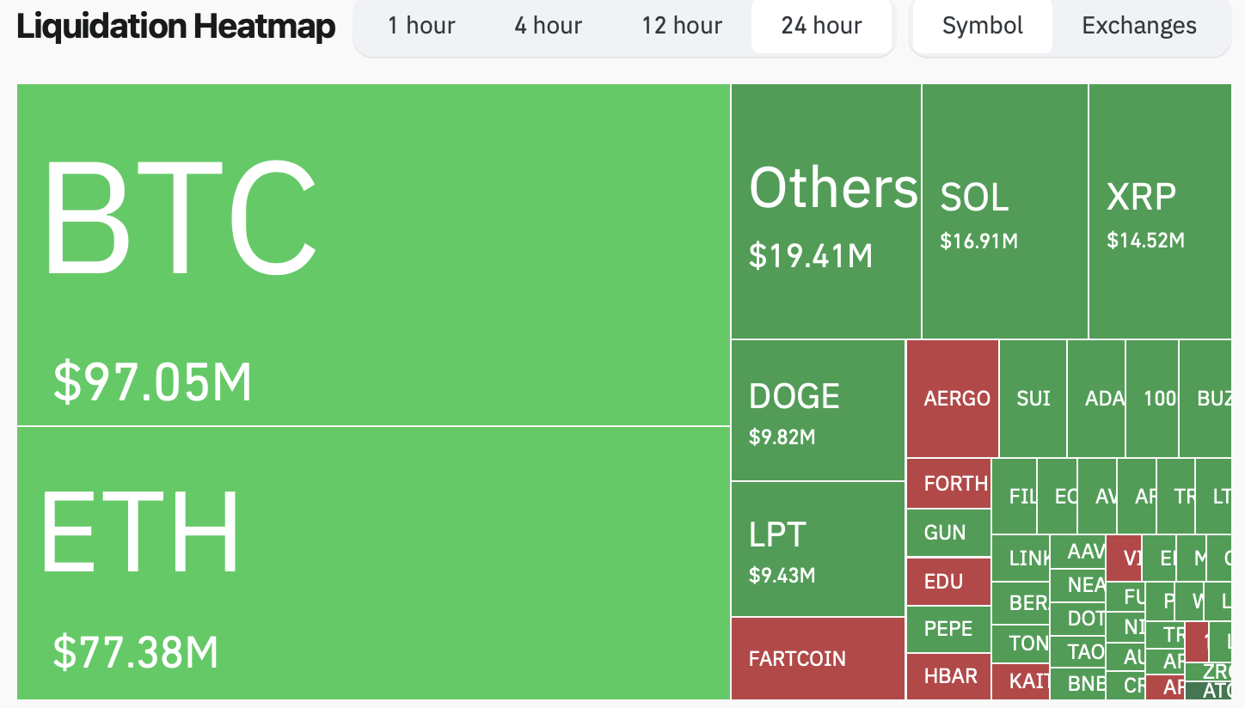Screen dimensions: 1245x708
Task: Switch heatmap view to Exchanges
Action: [1139, 26]
